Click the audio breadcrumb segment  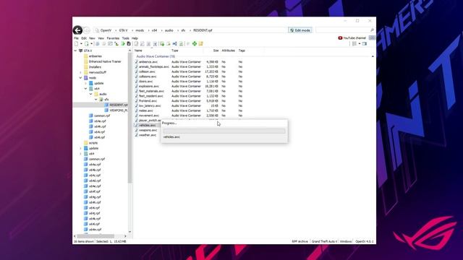[169, 30]
